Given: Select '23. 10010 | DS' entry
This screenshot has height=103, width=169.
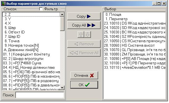Looking at the screenshot, I should (x=134, y=23).
